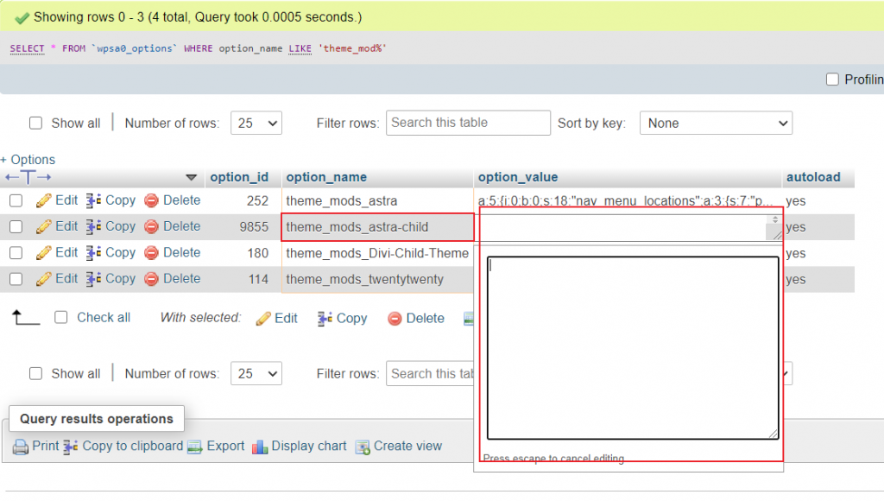
Task: Click the full texts toggle arrows icon
Action: (28, 178)
